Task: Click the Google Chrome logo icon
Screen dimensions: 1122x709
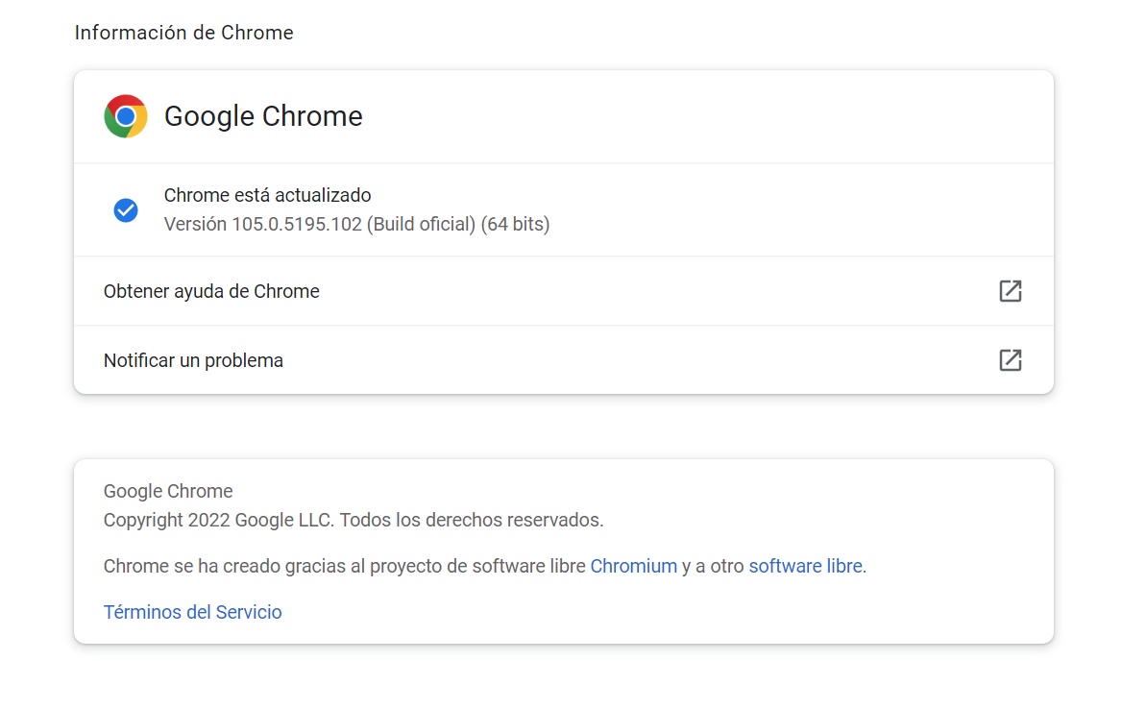Action: (x=126, y=116)
